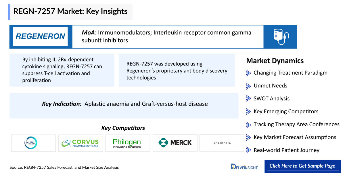Open Tracking Therapy Area Conferences item

[296, 124]
